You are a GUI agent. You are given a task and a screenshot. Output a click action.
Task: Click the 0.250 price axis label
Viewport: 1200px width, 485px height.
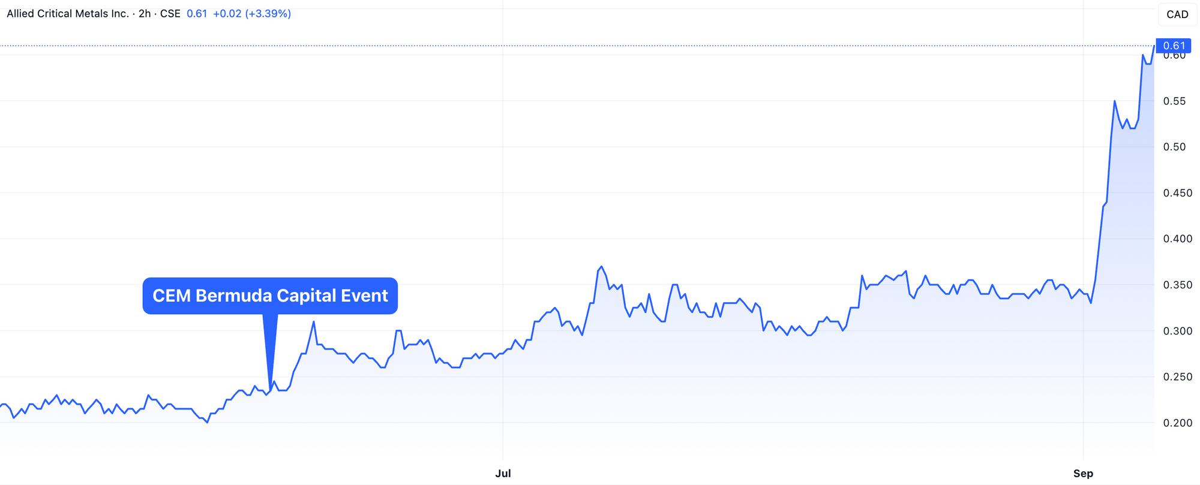coord(1177,376)
